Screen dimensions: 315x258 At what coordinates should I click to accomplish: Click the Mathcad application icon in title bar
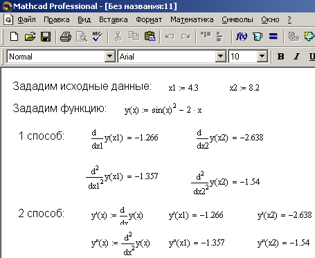tap(6, 6)
